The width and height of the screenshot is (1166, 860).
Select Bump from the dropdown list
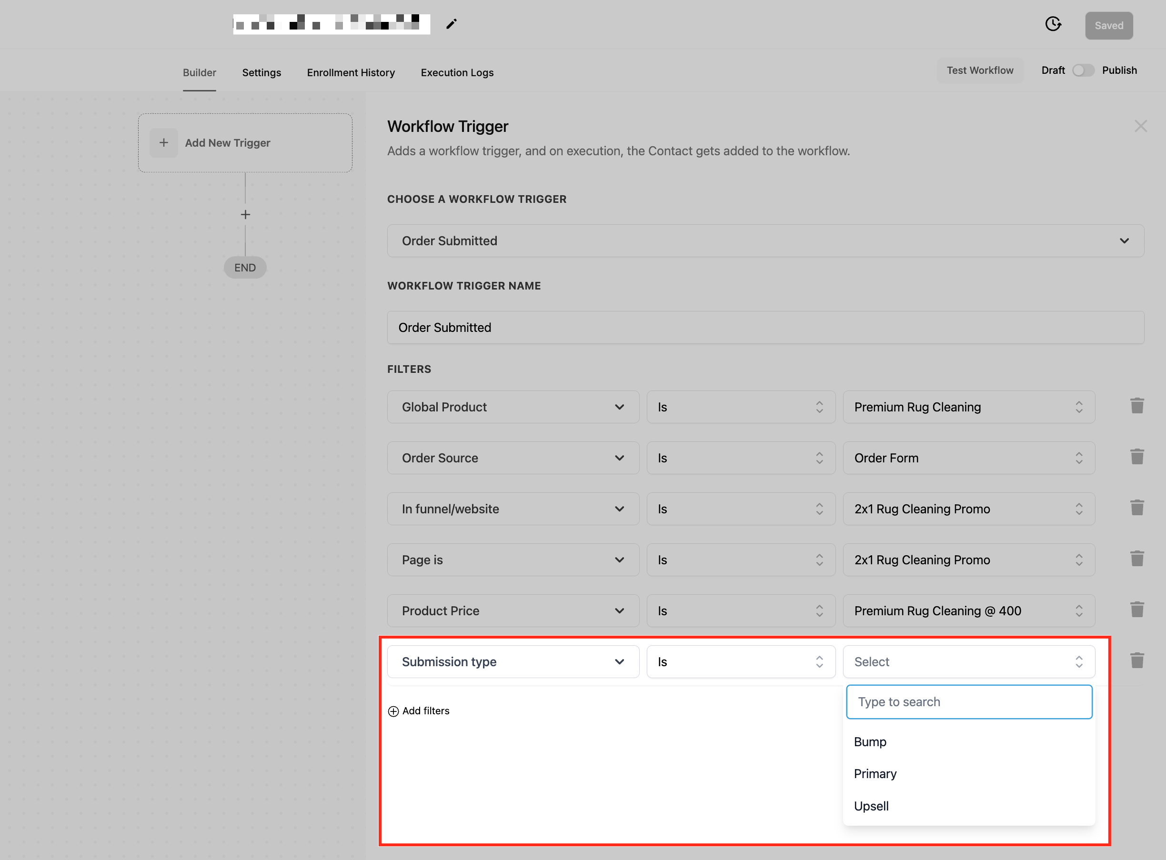click(870, 742)
